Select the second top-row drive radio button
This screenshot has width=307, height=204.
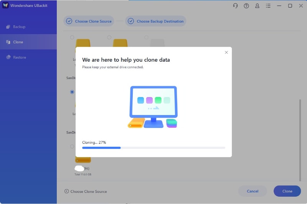tap(109, 37)
